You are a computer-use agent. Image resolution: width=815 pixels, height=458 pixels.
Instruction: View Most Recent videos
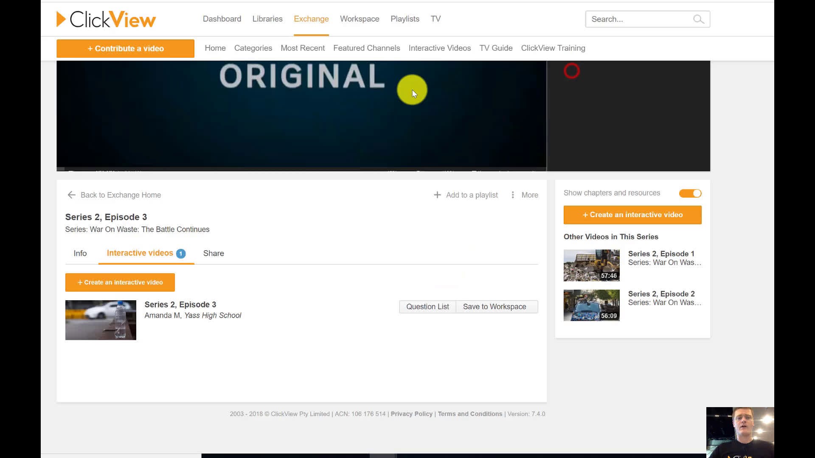[303, 48]
